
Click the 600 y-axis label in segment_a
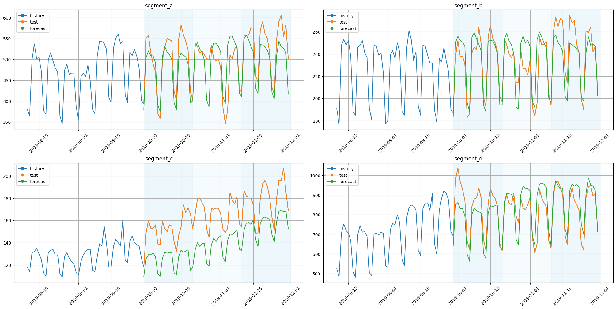[8, 18]
